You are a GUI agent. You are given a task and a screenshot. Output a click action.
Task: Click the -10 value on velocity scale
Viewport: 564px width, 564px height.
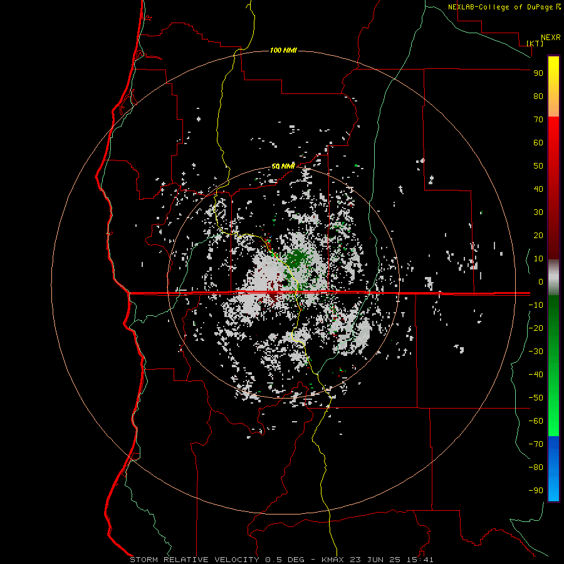536,305
